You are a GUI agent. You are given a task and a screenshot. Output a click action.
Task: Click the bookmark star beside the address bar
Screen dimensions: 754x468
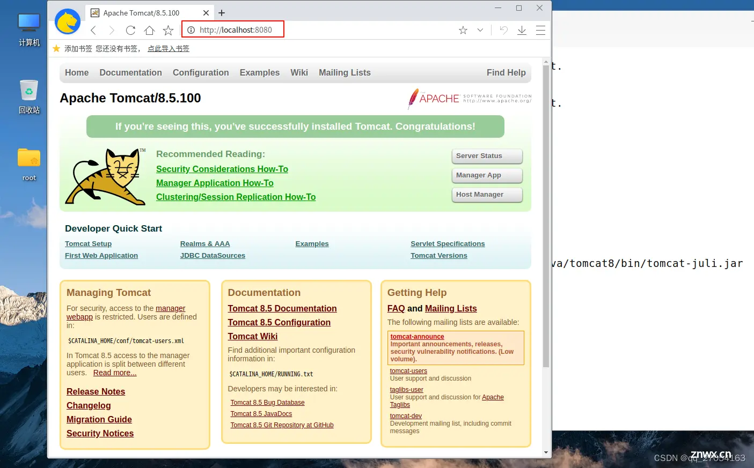tap(168, 30)
